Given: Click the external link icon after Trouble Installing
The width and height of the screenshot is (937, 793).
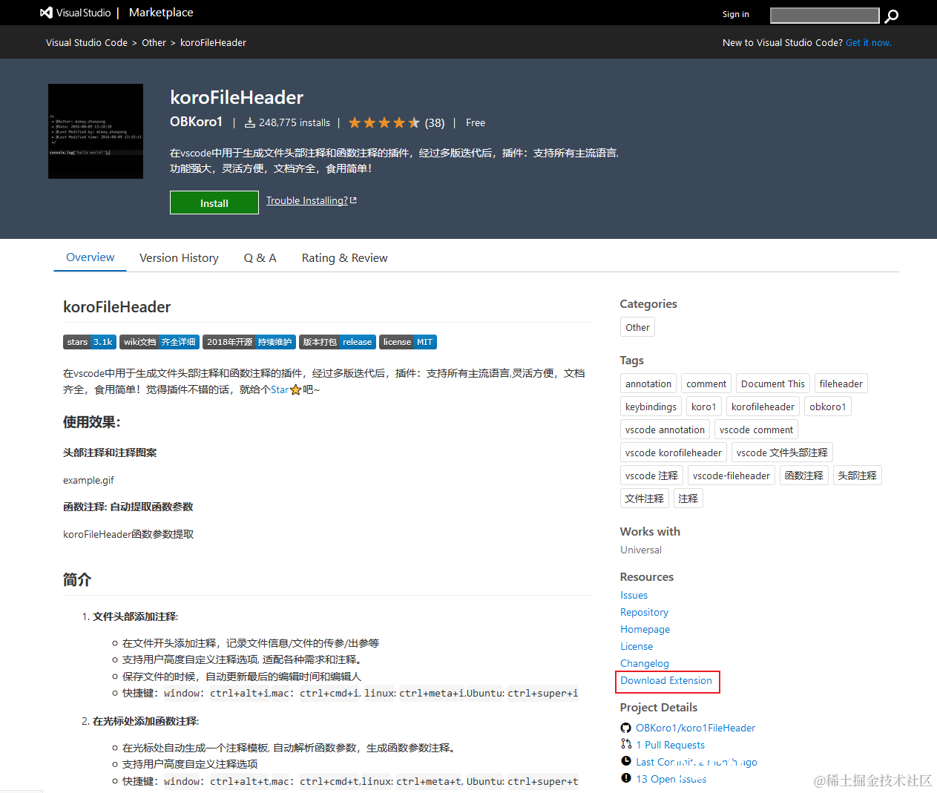Looking at the screenshot, I should coord(353,200).
